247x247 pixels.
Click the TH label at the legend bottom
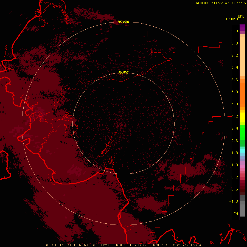pyautogui.click(x=236, y=214)
